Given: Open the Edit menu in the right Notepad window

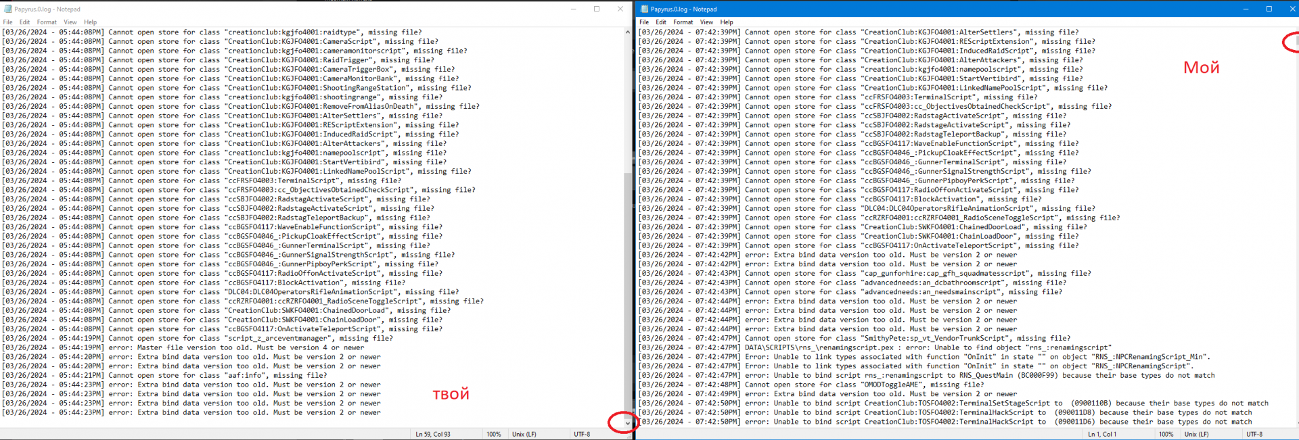Looking at the screenshot, I should click(x=661, y=22).
